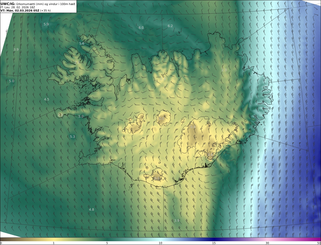
Task: Click the 3.9 value south of Iceland
Action: click(177, 221)
